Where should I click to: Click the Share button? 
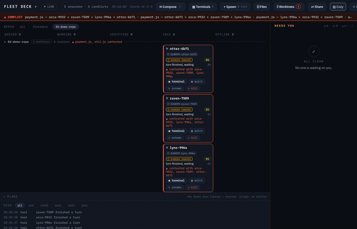point(317,7)
